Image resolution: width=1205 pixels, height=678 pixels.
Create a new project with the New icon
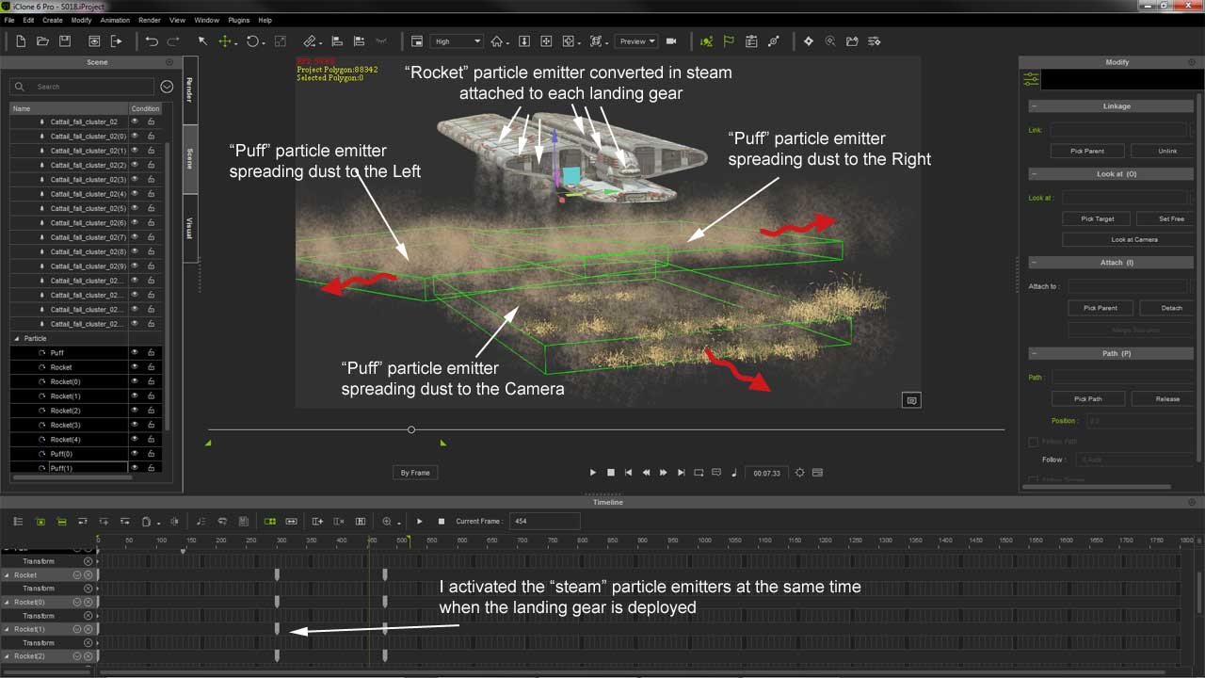point(20,41)
